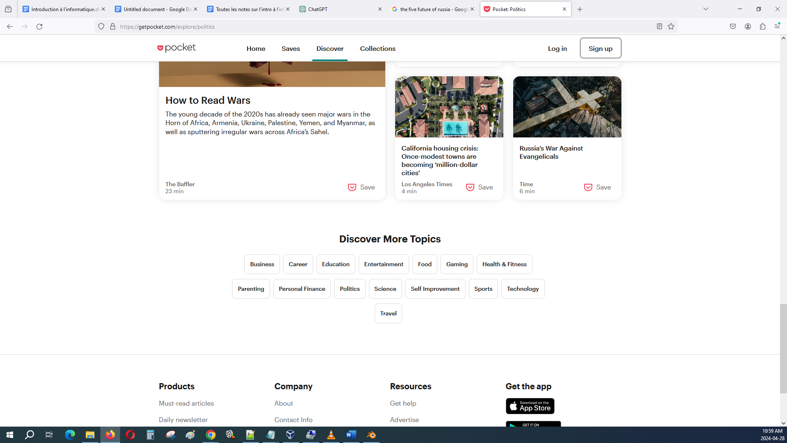
Task: Click the Save to Pocket toolbar icon
Action: [733, 27]
